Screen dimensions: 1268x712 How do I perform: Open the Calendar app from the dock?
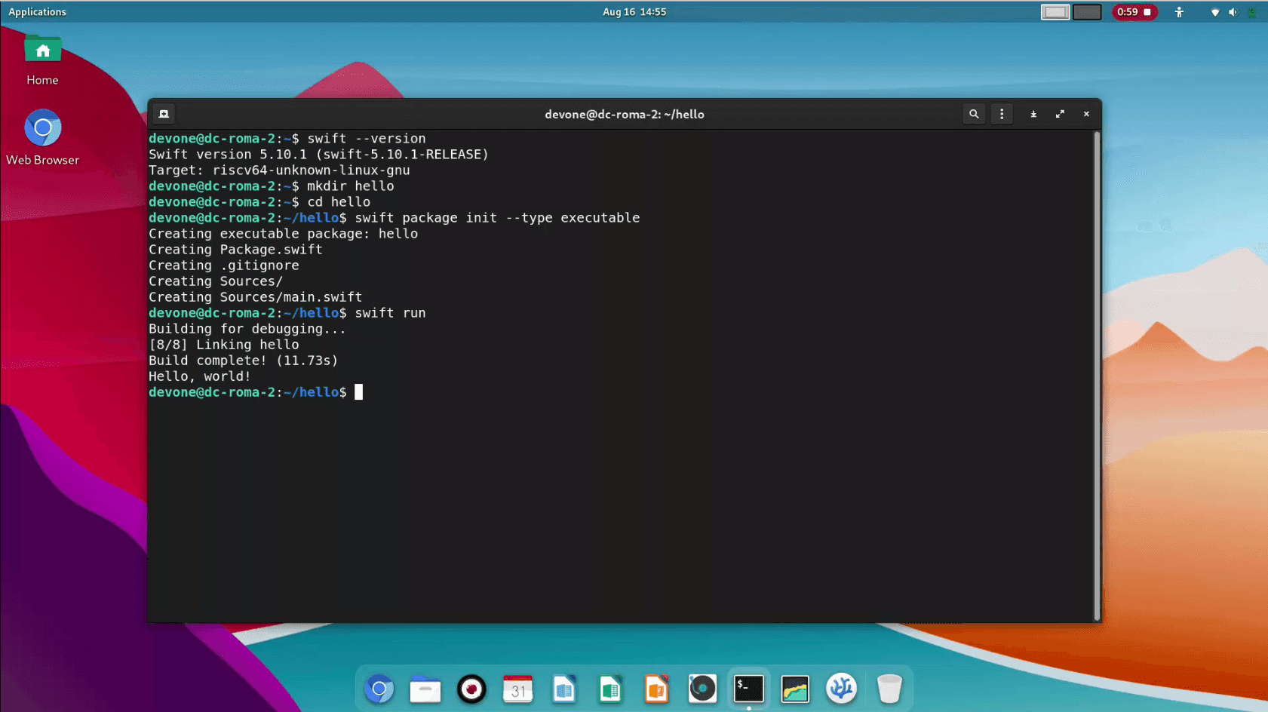coord(517,689)
